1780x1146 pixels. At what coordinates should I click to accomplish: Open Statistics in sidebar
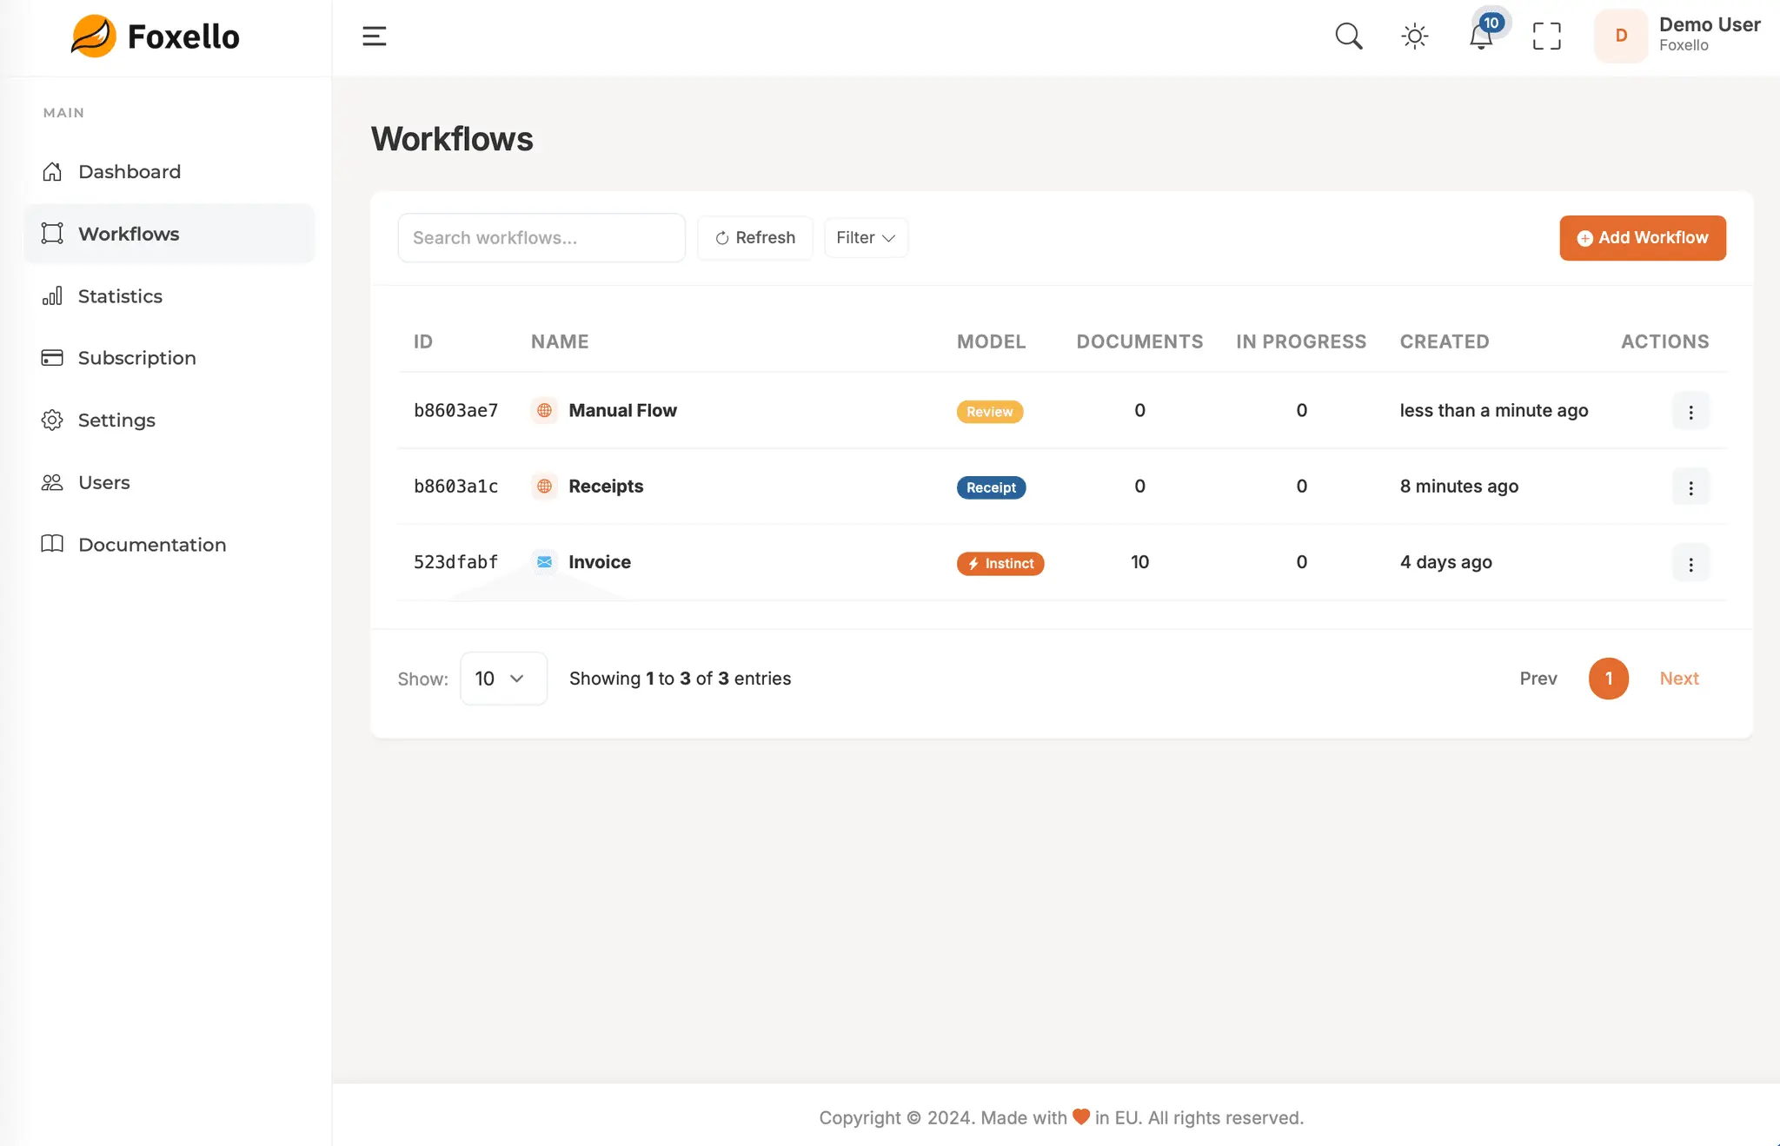(120, 296)
